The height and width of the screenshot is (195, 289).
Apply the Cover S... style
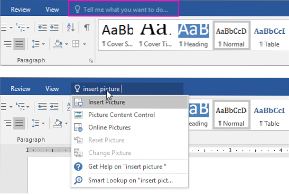[117, 35]
